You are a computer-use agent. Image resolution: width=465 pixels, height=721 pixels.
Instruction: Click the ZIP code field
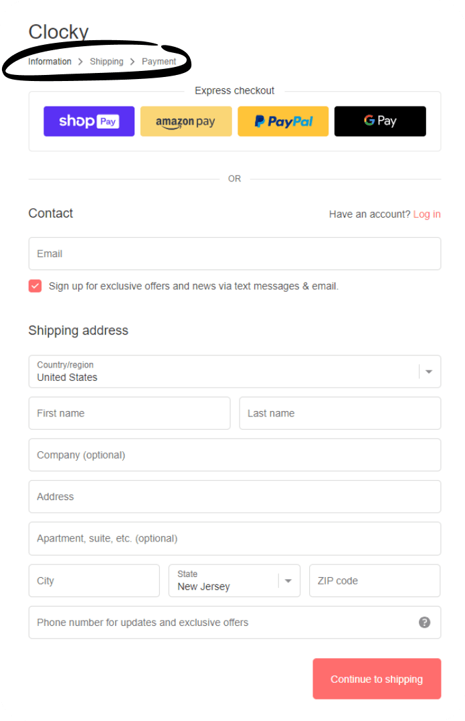pyautogui.click(x=375, y=581)
